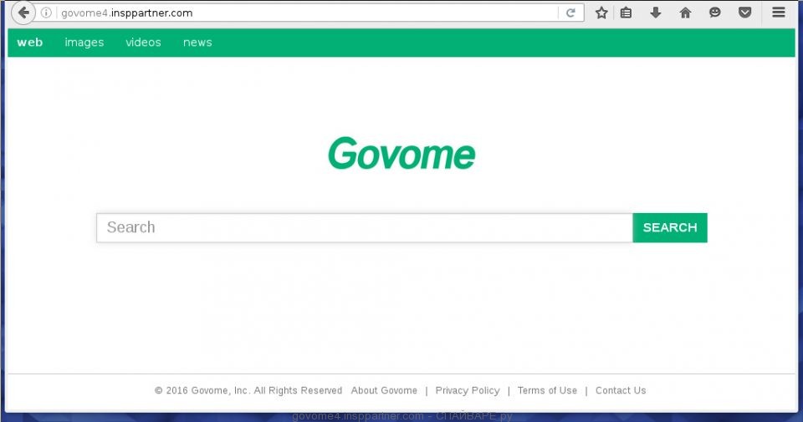This screenshot has width=803, height=422.
Task: Save page to Pocket icon
Action: 744,13
